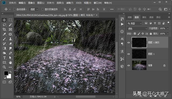Open the 滤镜(T) menu

[70, 3]
